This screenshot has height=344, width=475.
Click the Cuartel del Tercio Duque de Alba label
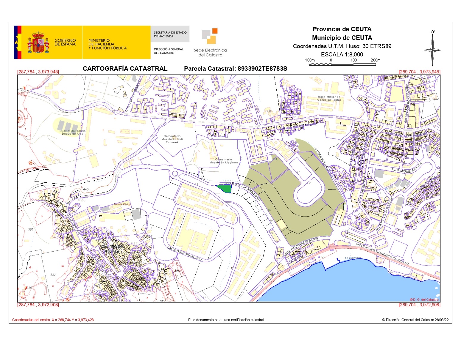[72, 132]
